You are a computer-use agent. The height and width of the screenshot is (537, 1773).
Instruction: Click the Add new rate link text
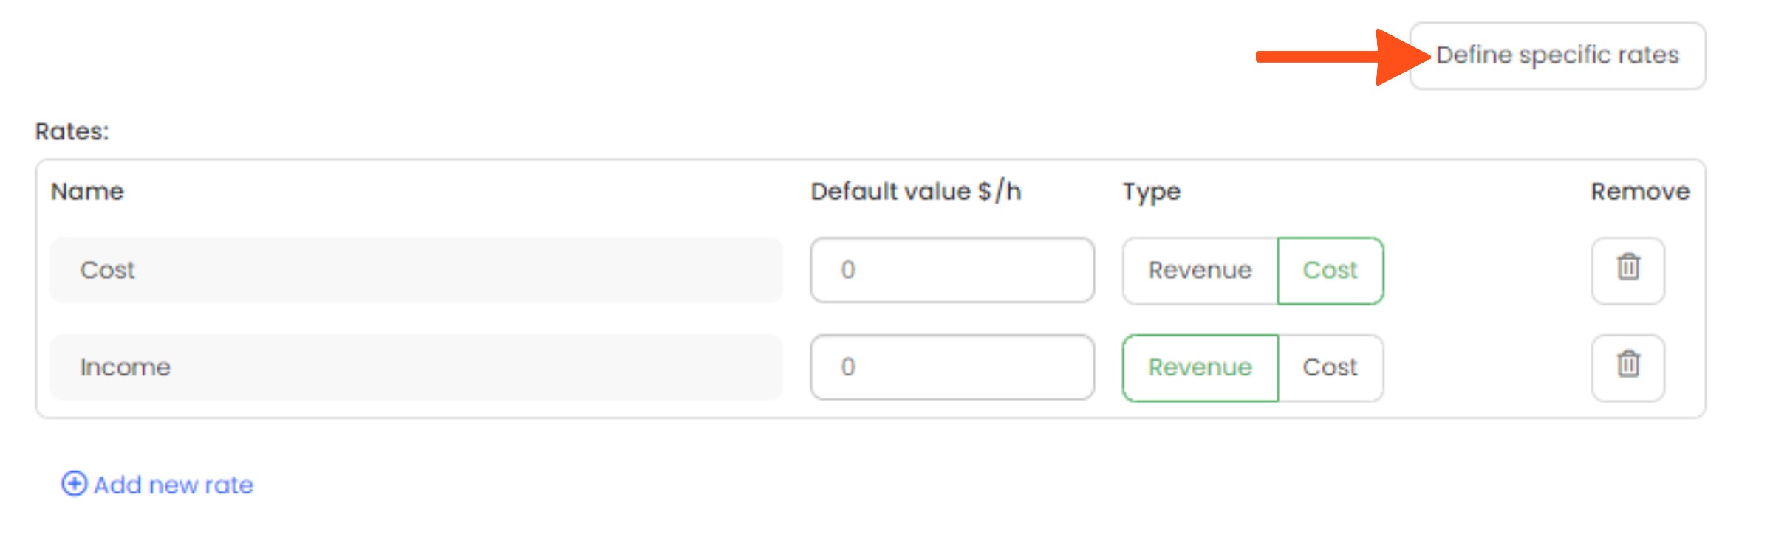[174, 485]
